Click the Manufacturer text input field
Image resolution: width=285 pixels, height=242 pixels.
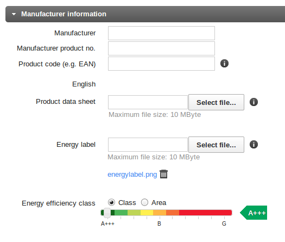pos(161,33)
